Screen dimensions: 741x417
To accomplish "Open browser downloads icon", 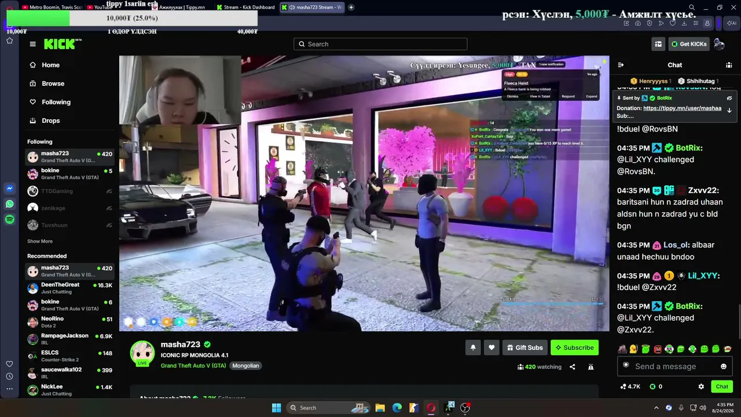I will click(x=684, y=23).
